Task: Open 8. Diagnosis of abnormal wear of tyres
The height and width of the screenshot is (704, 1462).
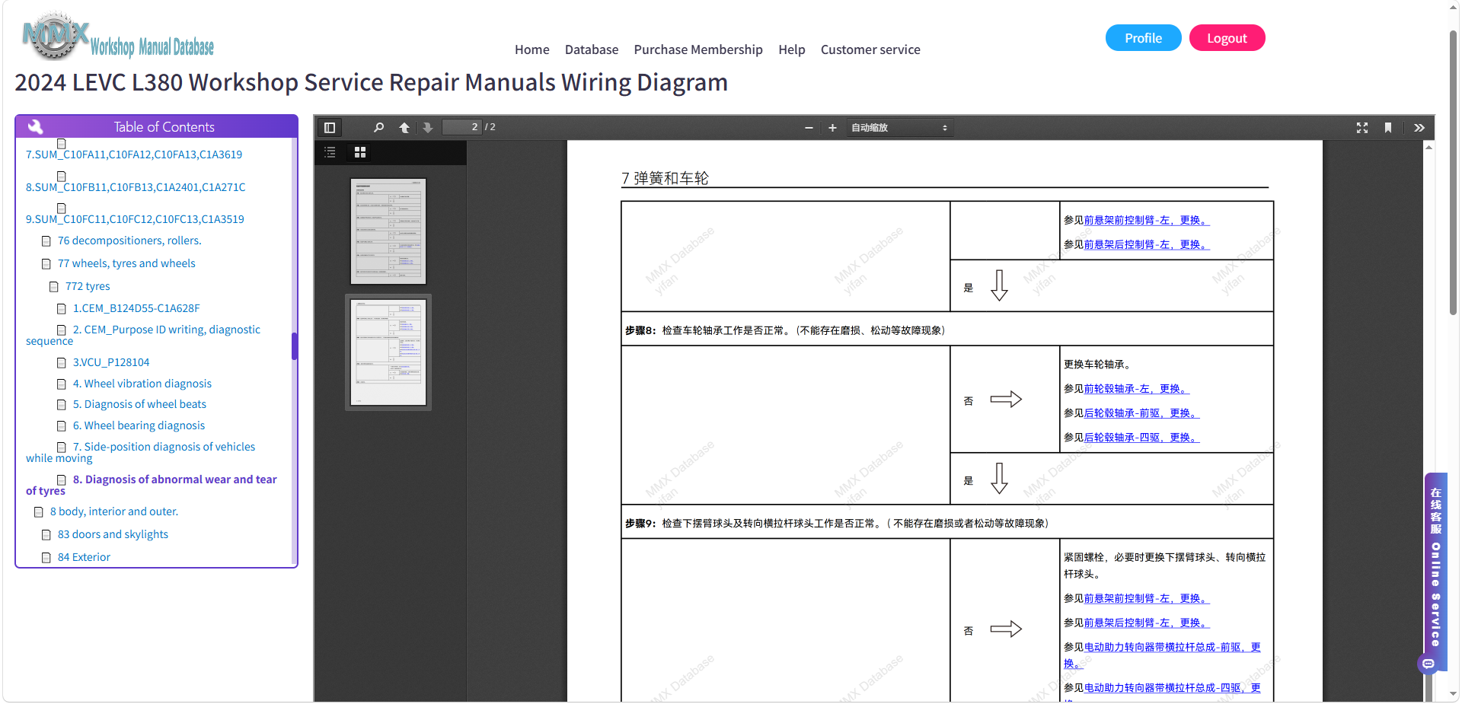Action: point(152,485)
